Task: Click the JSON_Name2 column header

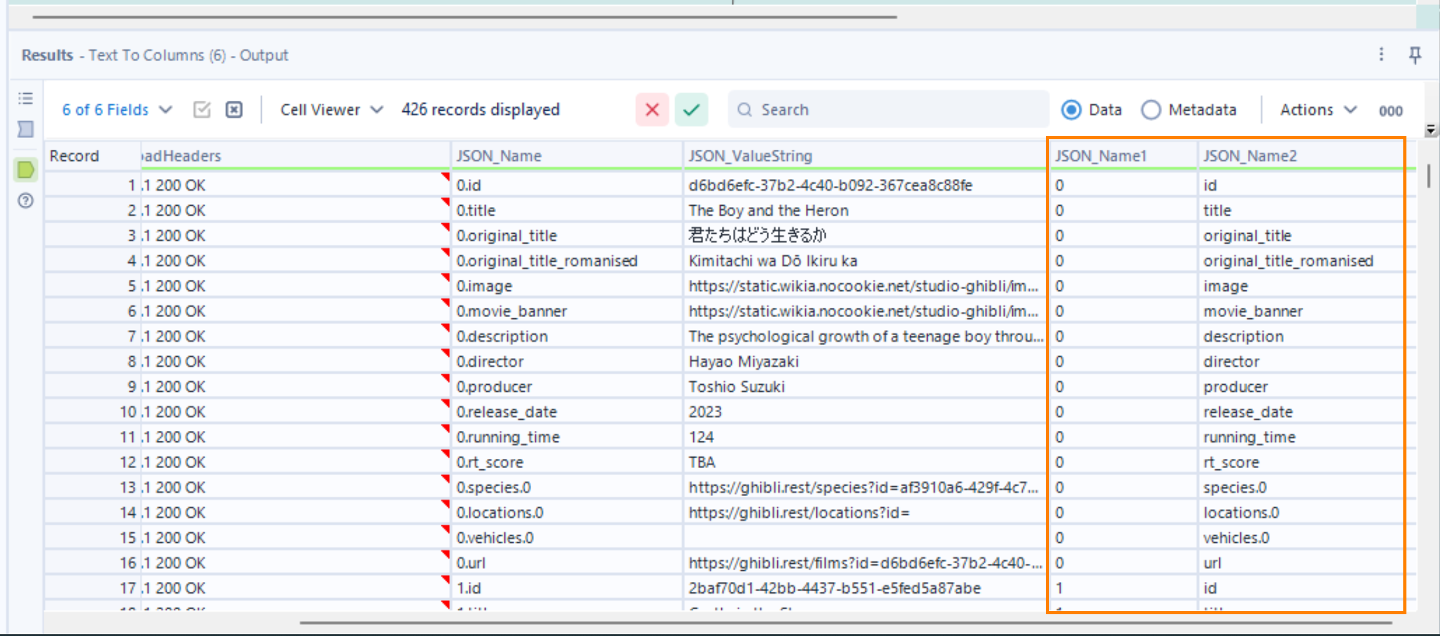Action: tap(1250, 156)
